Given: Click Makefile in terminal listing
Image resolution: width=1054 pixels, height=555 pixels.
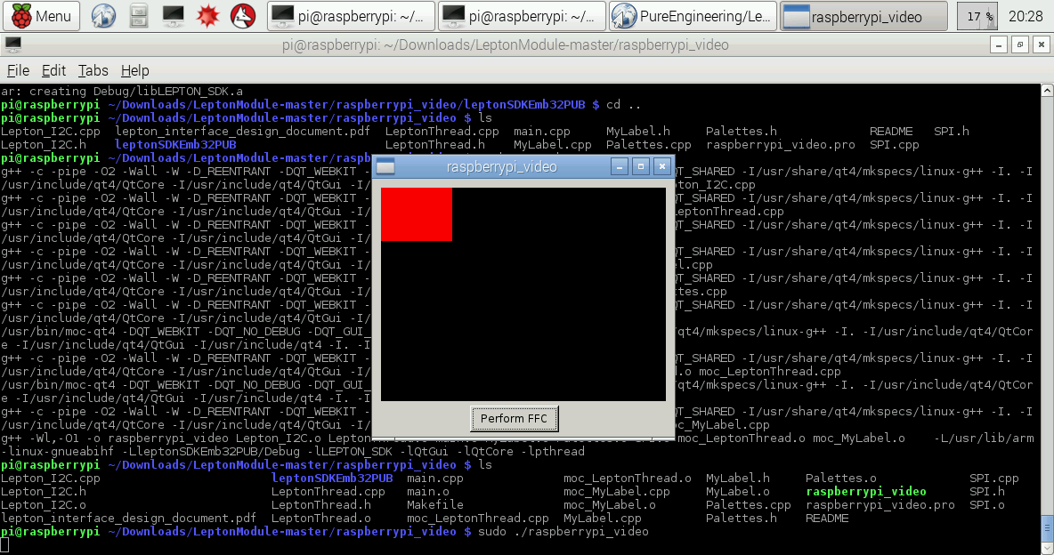Looking at the screenshot, I should tap(435, 504).
